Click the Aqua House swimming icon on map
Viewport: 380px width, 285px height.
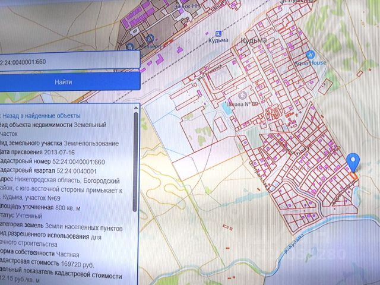[x=310, y=55]
